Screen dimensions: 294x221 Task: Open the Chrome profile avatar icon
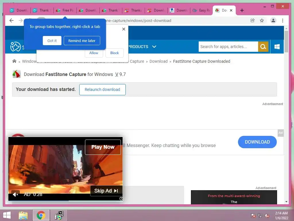point(273,20)
